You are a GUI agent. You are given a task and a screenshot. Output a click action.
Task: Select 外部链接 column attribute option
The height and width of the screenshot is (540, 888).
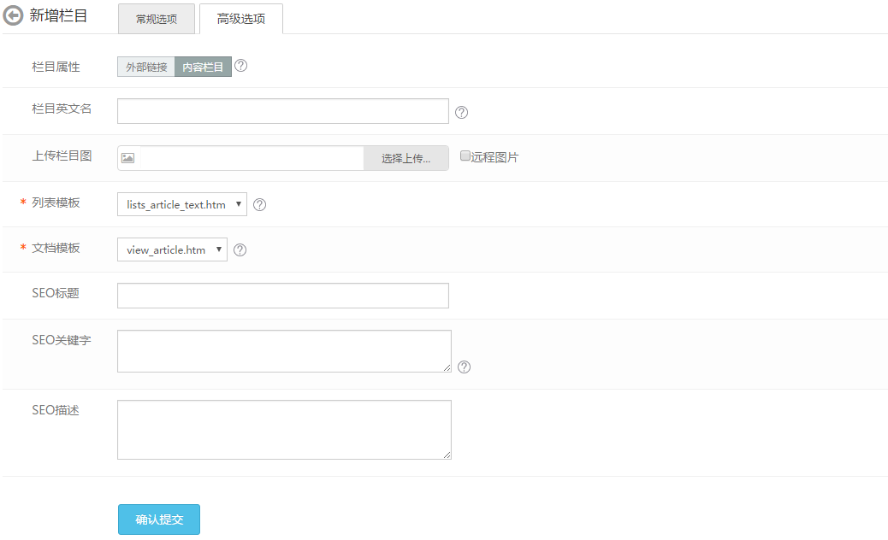click(x=146, y=67)
